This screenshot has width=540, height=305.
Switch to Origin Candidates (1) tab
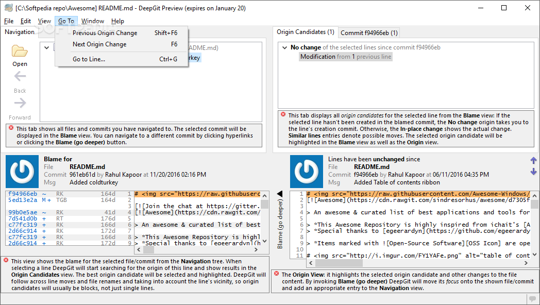click(x=306, y=32)
